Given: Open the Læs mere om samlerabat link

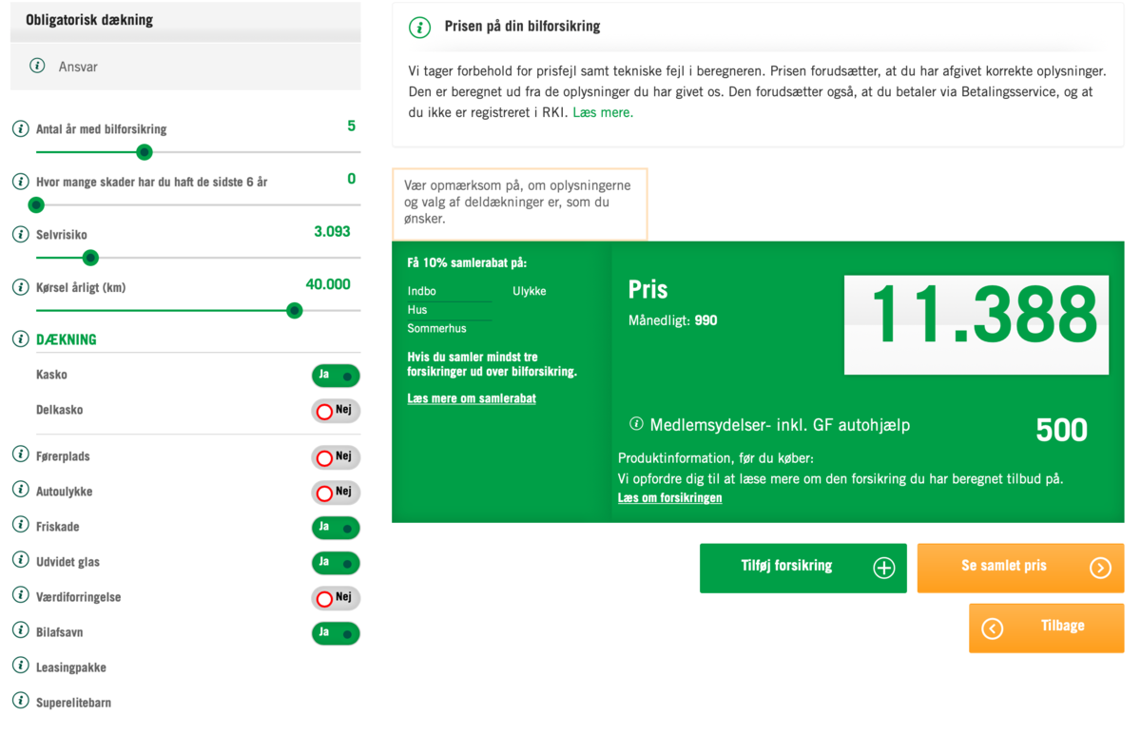Looking at the screenshot, I should [x=472, y=398].
